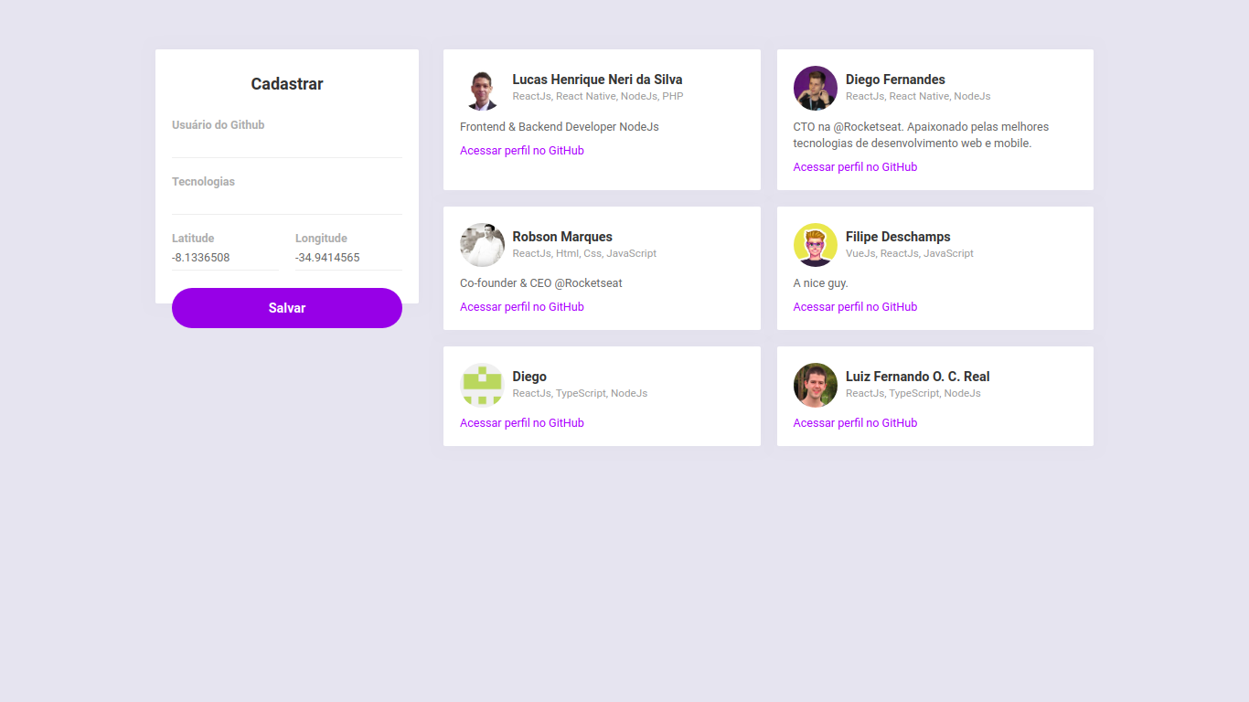Click the Cadastrar form heading
The width and height of the screenshot is (1249, 702).
tap(286, 83)
